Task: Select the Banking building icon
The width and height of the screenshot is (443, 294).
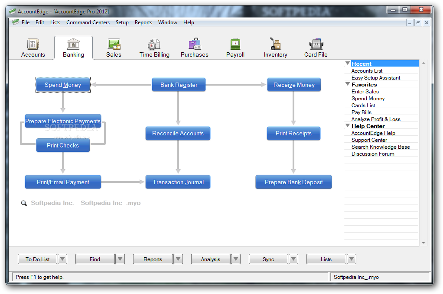Action: pos(73,44)
